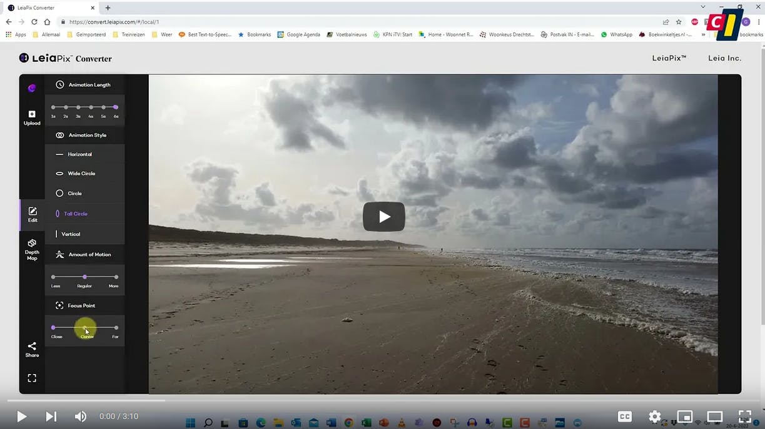Reload the browser page

[34, 22]
